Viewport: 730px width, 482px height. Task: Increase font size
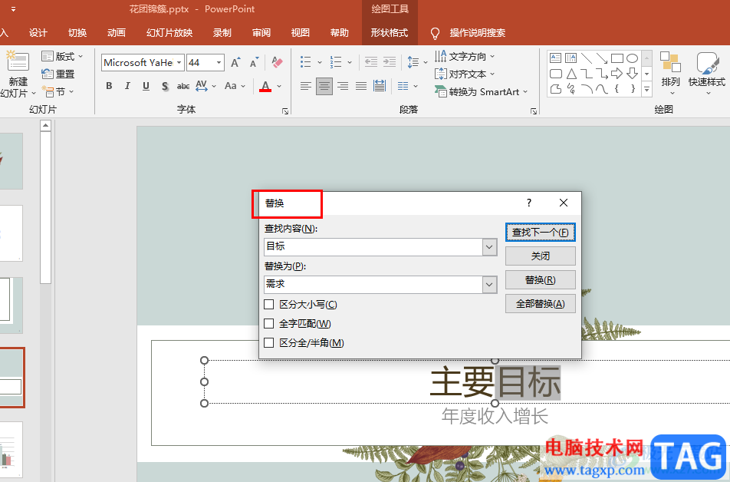pyautogui.click(x=235, y=62)
